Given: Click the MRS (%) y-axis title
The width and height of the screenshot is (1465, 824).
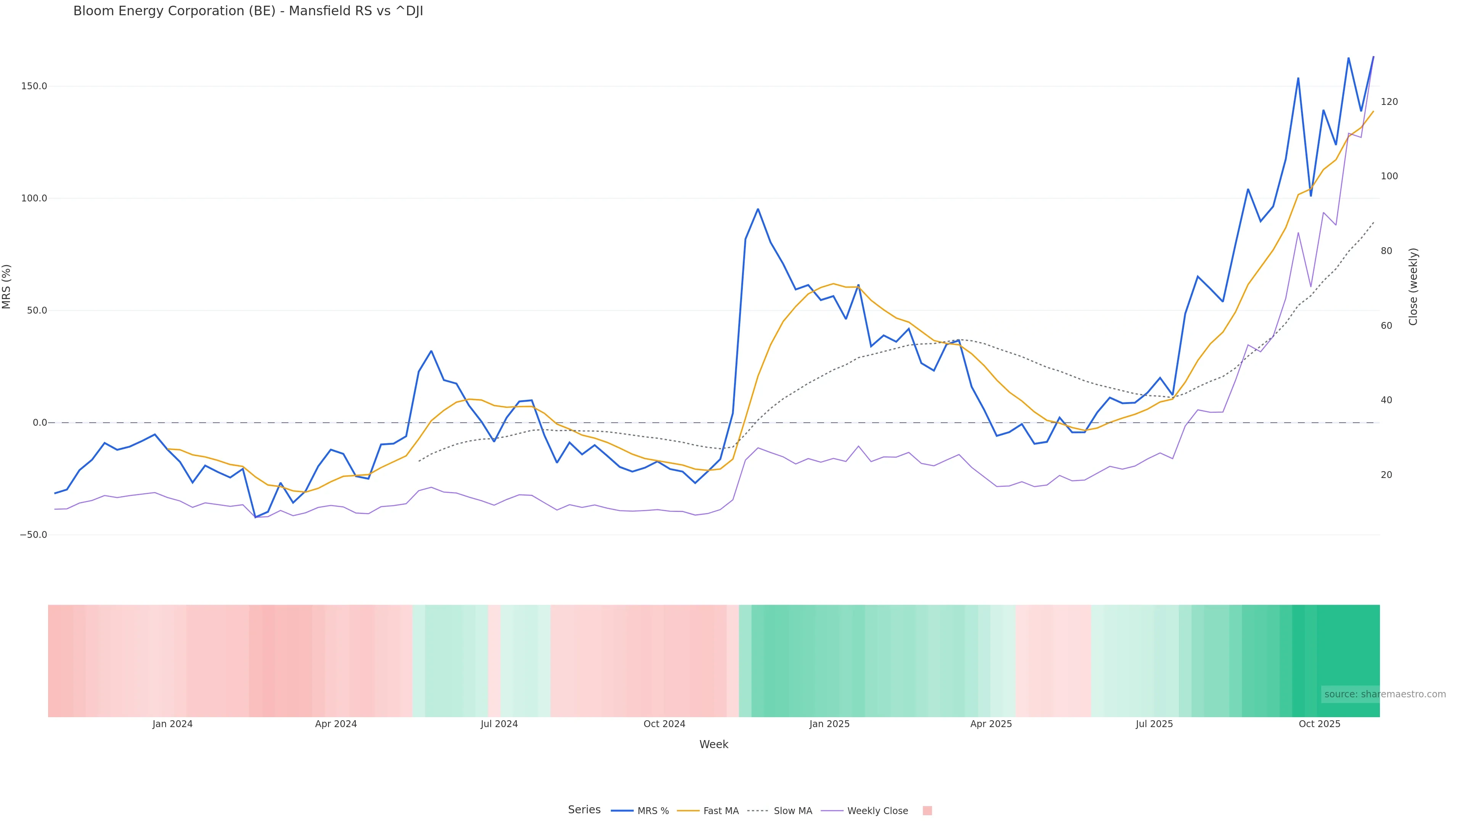Looking at the screenshot, I should [7, 286].
